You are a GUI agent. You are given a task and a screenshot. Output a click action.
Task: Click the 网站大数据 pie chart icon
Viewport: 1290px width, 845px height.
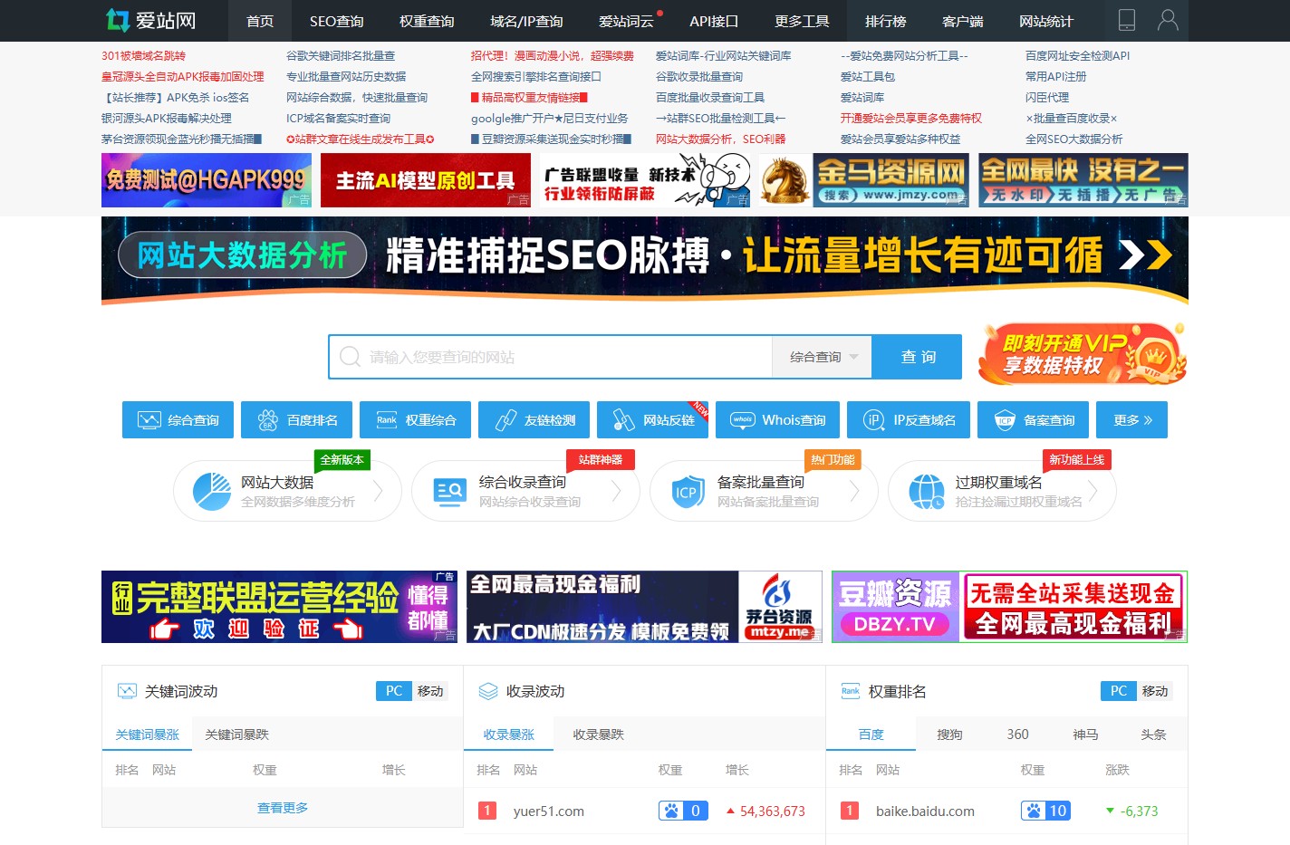click(x=212, y=492)
